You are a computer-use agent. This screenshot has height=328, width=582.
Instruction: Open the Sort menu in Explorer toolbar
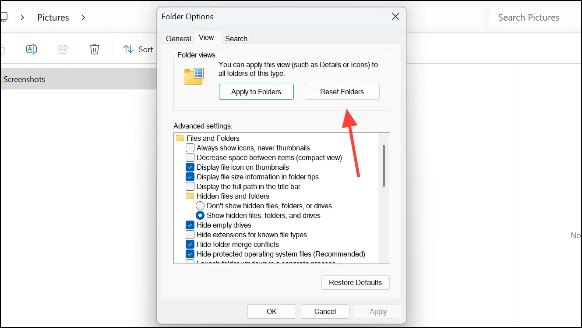[138, 49]
